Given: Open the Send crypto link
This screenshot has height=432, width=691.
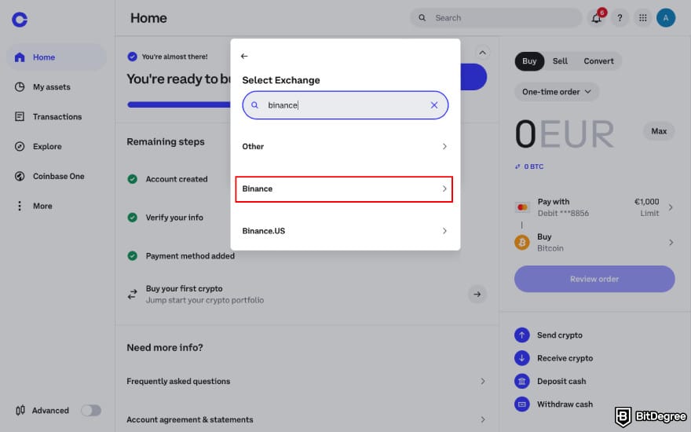Looking at the screenshot, I should pyautogui.click(x=560, y=335).
